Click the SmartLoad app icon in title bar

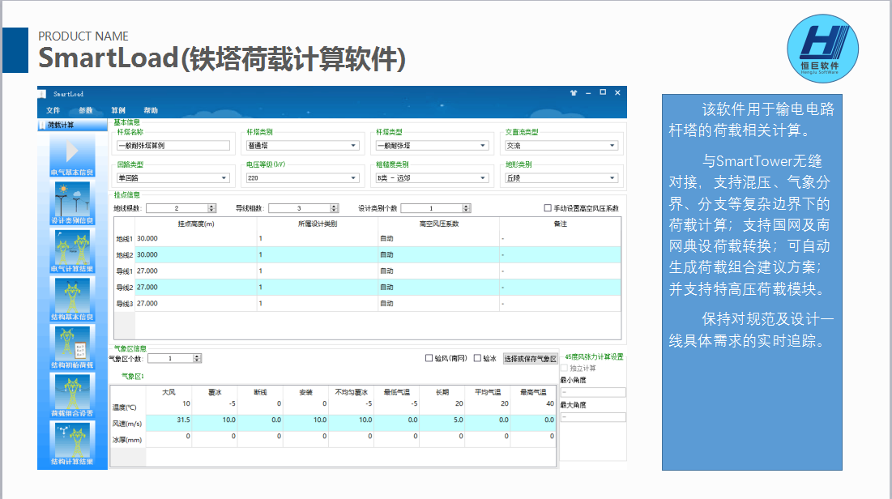[x=42, y=94]
